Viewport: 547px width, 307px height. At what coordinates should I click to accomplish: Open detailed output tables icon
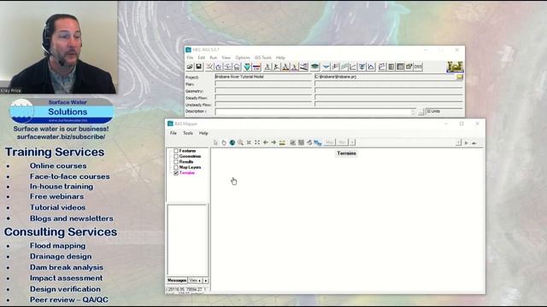tap(391, 67)
